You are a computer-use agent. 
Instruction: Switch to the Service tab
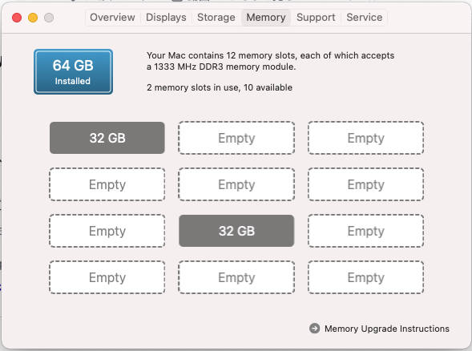(365, 18)
